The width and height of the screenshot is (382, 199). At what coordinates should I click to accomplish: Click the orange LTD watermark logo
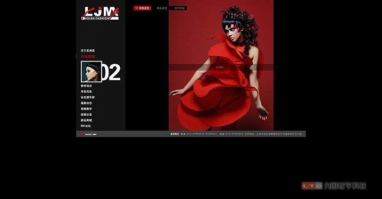click(312, 186)
